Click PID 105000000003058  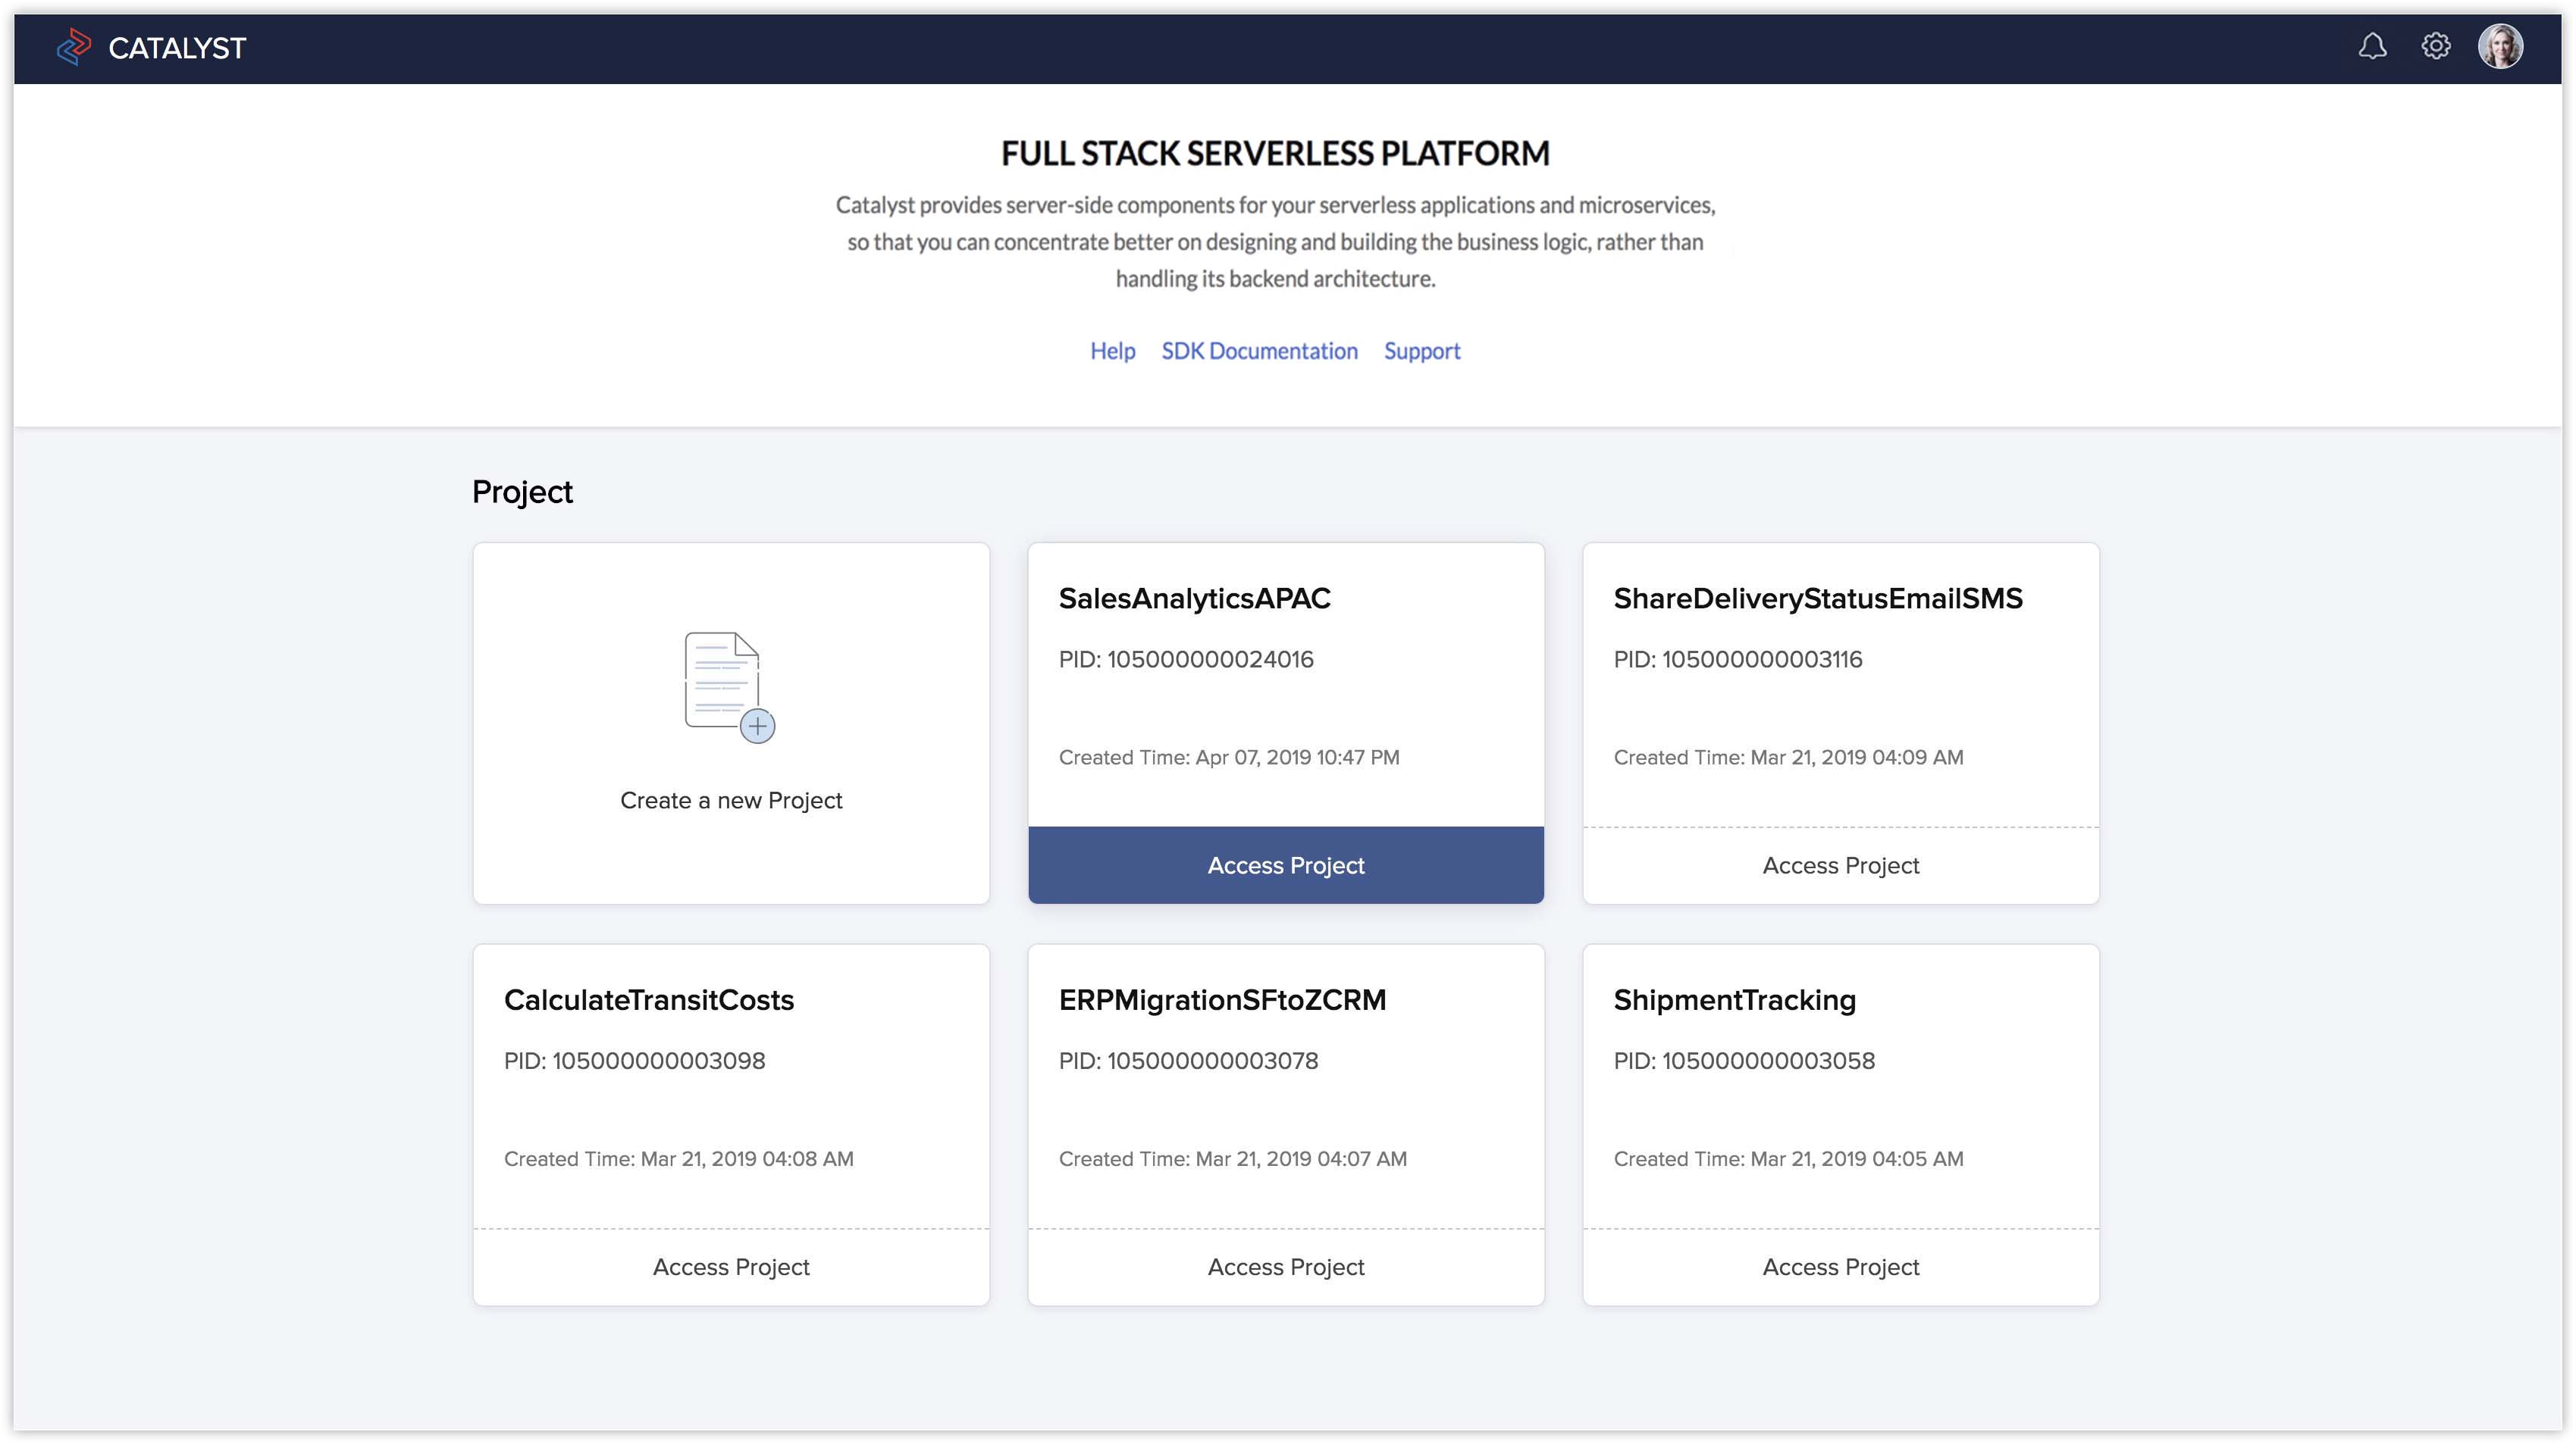1744,1061
